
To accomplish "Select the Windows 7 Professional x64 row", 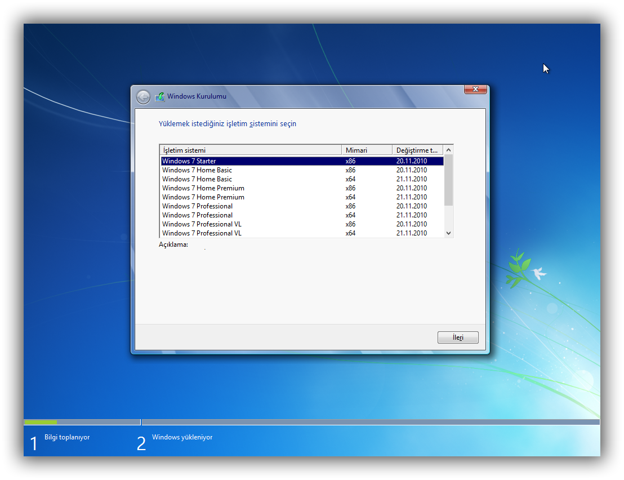I will [302, 215].
